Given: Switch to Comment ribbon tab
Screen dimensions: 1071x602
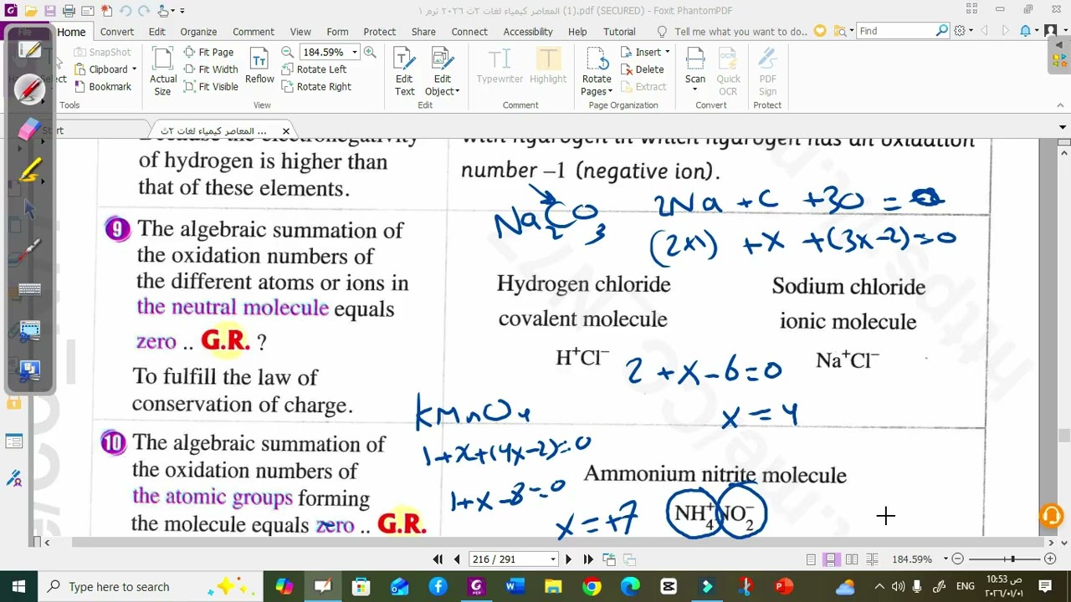Looking at the screenshot, I should (x=254, y=32).
